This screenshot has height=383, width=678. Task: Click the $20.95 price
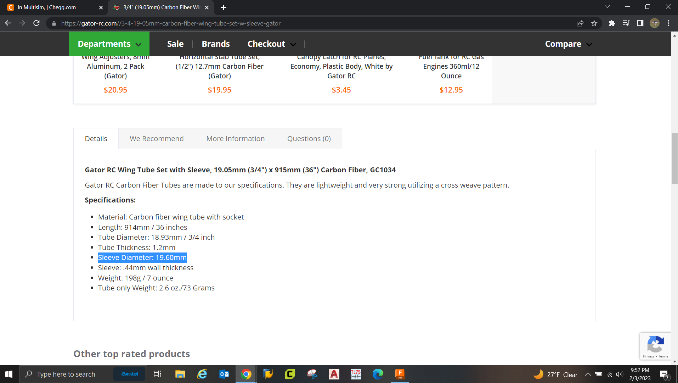coord(115,90)
